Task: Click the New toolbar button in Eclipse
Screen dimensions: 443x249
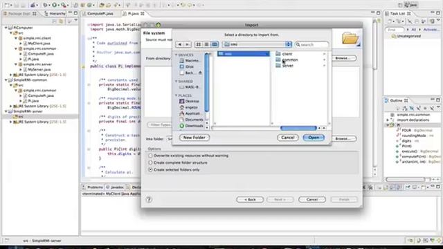Action: point(7,5)
